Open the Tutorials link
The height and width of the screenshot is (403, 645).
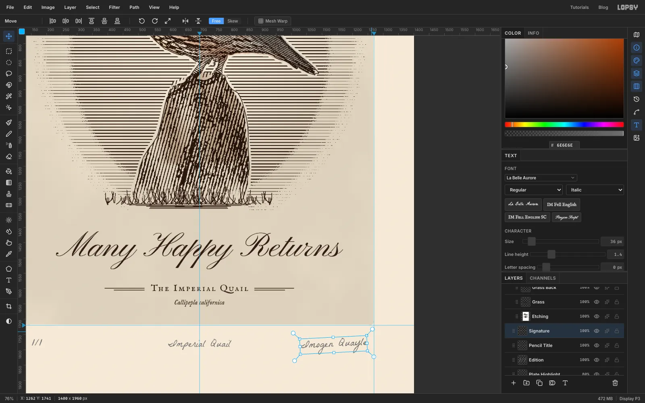tap(579, 7)
